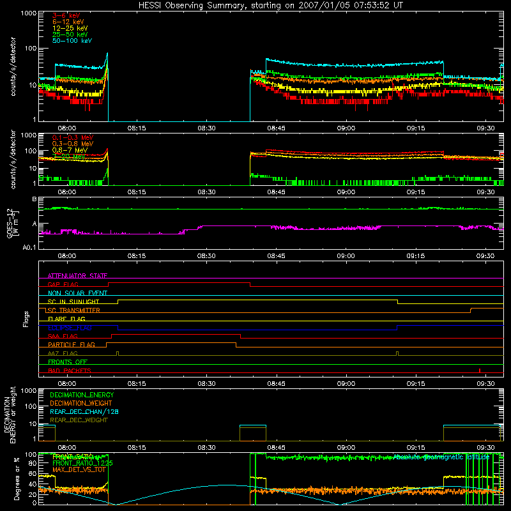Select the NON_SOLAR_EVENT flag label

click(77, 293)
